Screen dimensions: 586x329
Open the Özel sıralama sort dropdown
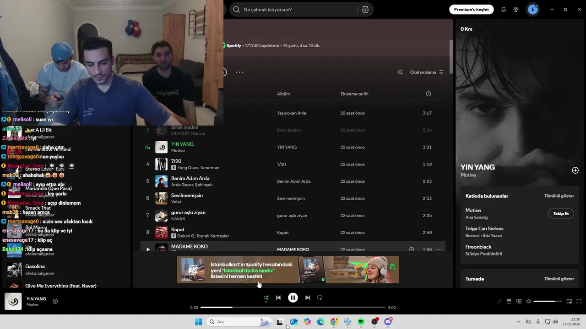427,72
